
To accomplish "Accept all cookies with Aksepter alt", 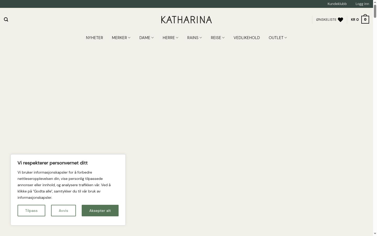I will 100,211.
